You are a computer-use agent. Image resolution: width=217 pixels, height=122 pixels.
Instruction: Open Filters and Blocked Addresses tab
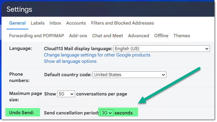coord(122,23)
